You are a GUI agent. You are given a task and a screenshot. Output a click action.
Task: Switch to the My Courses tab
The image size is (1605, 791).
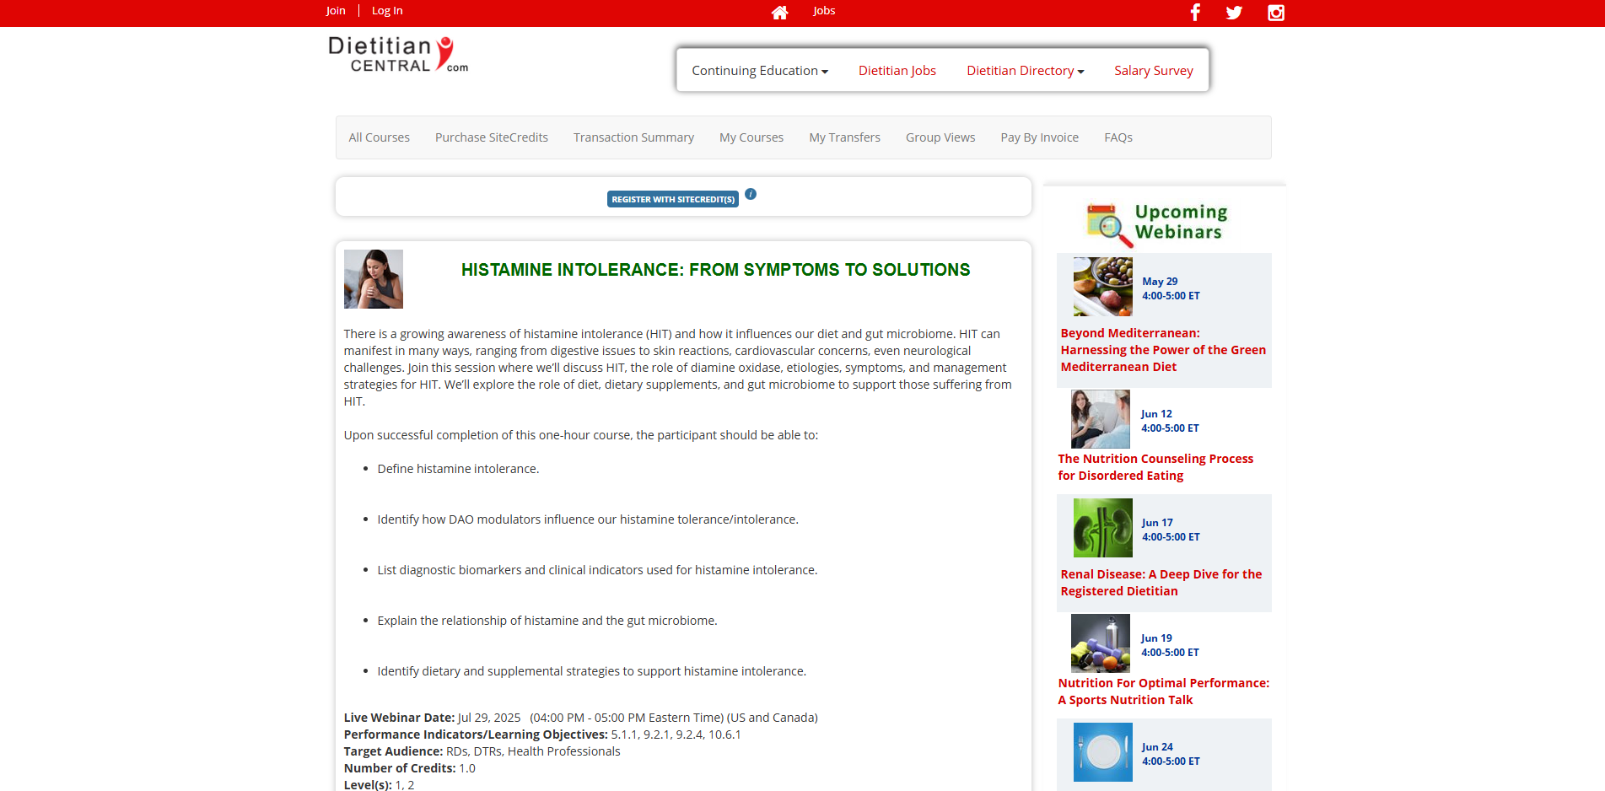(x=751, y=137)
